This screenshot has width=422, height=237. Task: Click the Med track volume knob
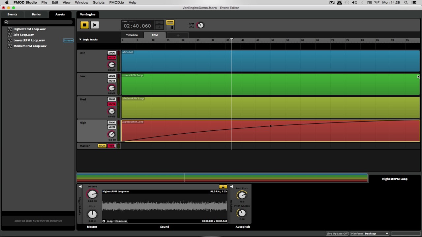click(112, 111)
